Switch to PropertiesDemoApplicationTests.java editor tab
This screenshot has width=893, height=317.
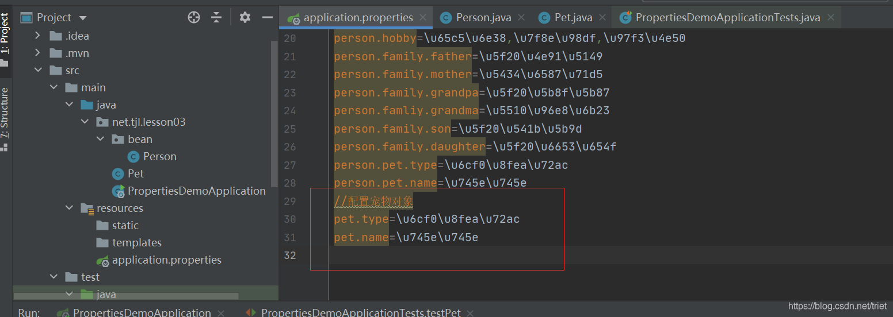point(728,17)
